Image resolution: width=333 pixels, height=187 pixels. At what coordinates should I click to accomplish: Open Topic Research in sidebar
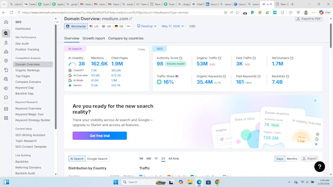coord(26,141)
